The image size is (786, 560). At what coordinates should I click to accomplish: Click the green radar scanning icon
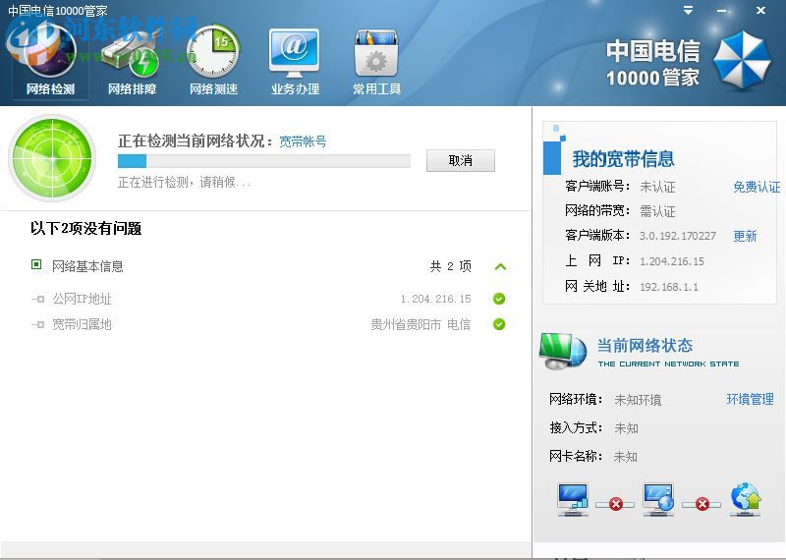tap(52, 158)
